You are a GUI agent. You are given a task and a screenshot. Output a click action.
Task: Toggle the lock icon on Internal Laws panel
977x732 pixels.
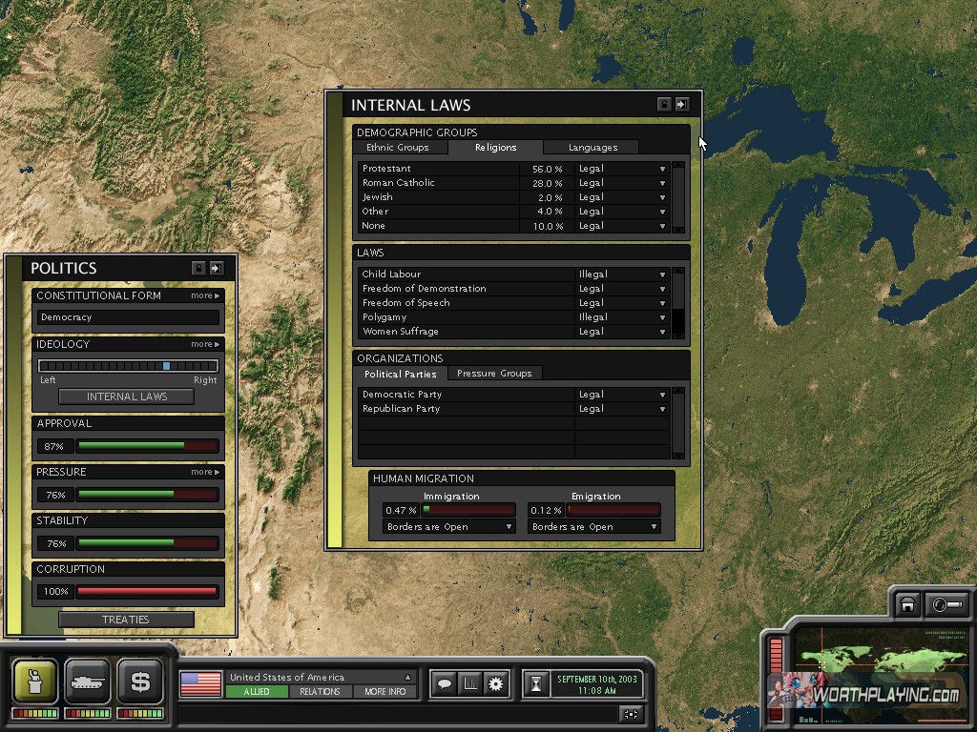click(x=664, y=105)
